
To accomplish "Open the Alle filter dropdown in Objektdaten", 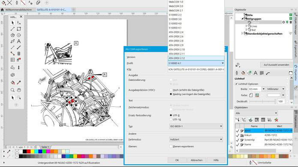I will pos(256,113).
